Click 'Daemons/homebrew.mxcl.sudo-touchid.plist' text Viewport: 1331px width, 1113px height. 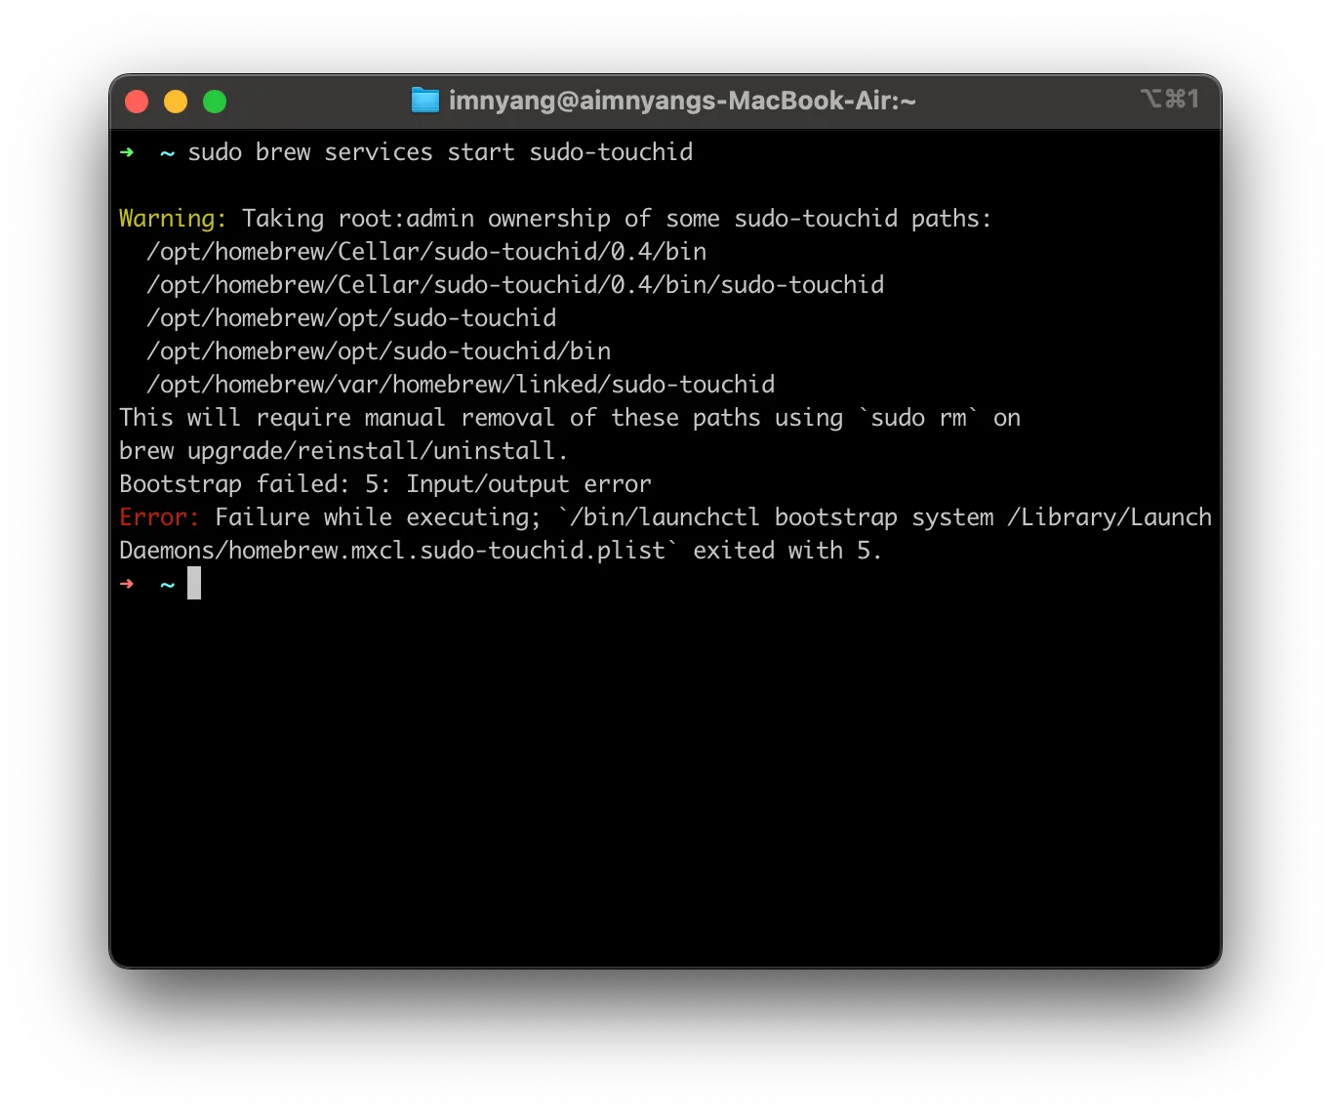(392, 551)
